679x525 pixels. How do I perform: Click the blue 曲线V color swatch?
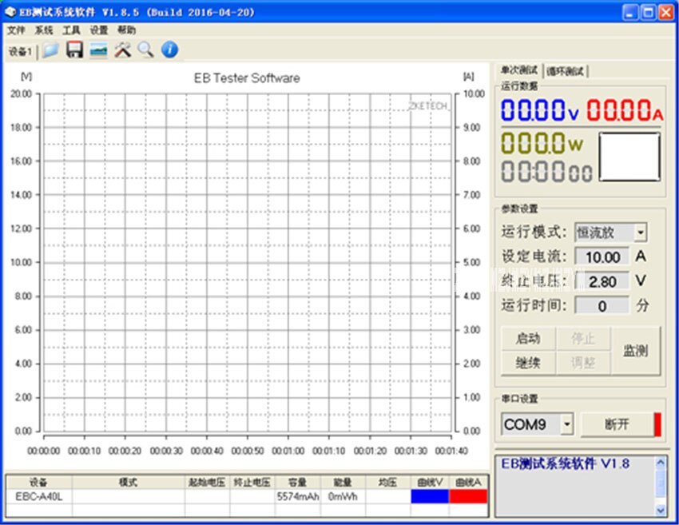(x=429, y=495)
